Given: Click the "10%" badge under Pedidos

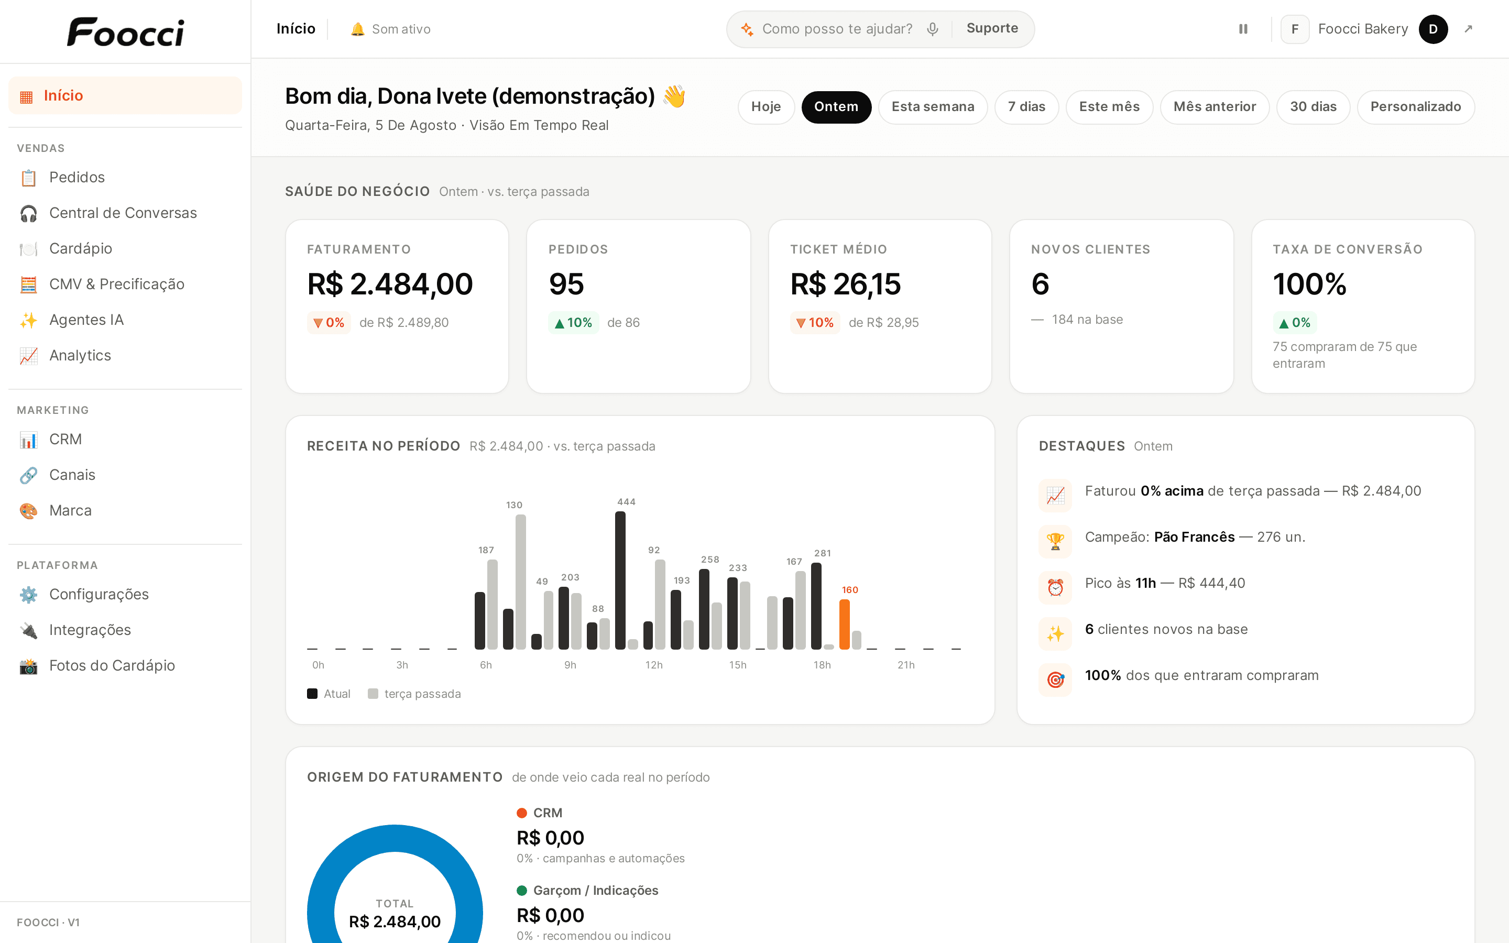Looking at the screenshot, I should 574,322.
